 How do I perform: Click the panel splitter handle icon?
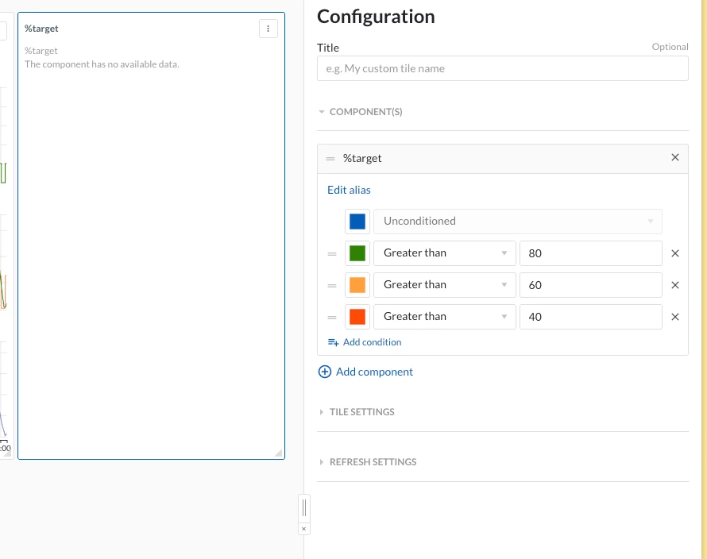point(304,507)
